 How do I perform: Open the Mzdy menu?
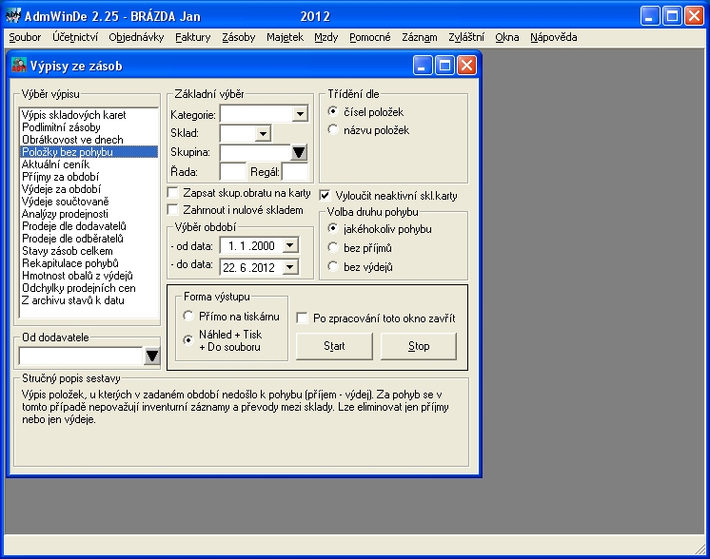tap(326, 37)
